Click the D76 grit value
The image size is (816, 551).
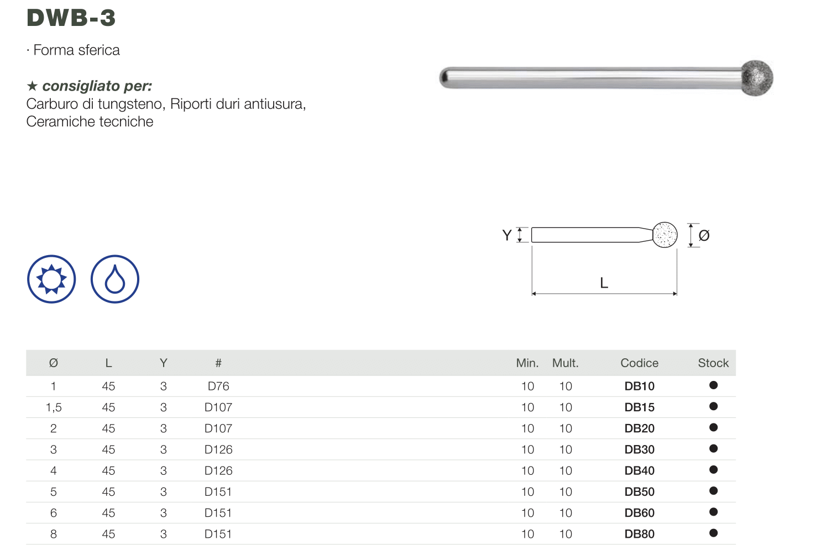point(218,386)
